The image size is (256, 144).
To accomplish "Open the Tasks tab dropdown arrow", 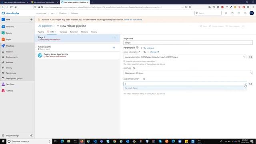I will [56, 32].
